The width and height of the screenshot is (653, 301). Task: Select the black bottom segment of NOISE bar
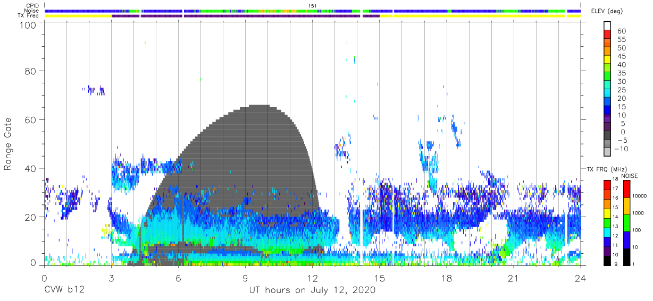click(626, 257)
